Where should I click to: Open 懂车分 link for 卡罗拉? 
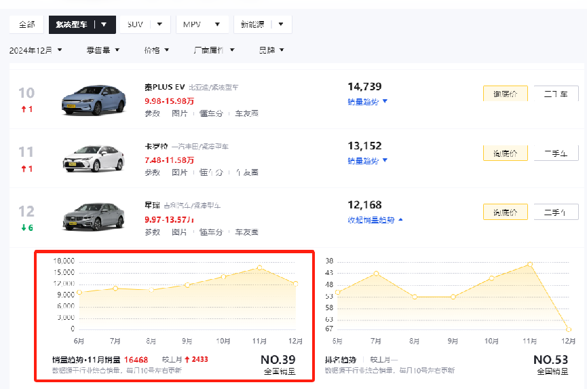point(211,172)
